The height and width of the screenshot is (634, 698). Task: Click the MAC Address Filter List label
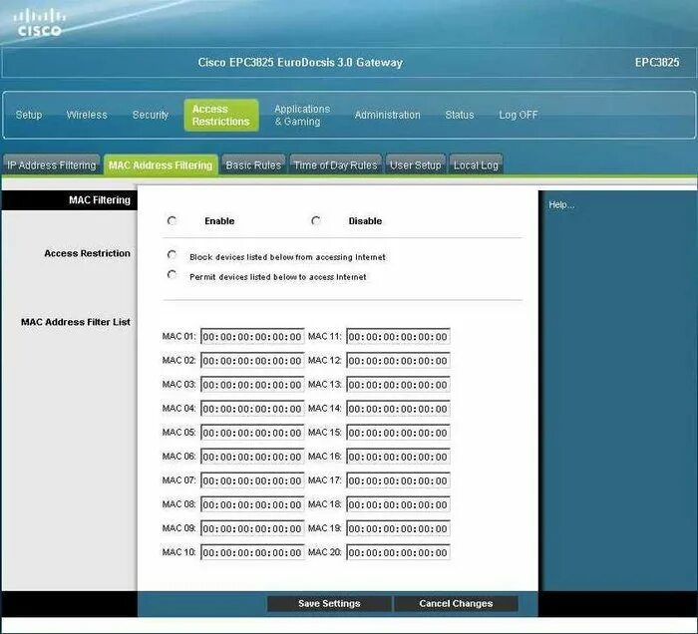[76, 322]
